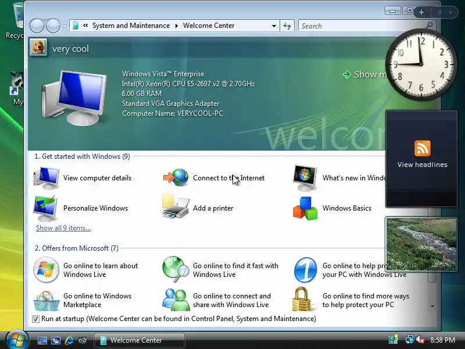Click the Welcome Center breadcrumb
Image resolution: width=465 pixels, height=349 pixels.
pos(209,26)
